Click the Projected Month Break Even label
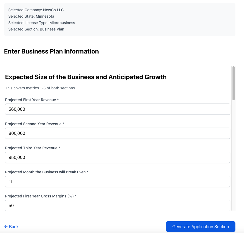Screen dimensions: 244x233 (x=47, y=172)
